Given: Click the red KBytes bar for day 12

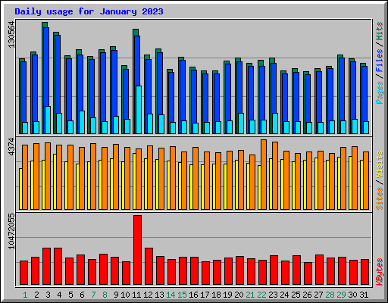Looking at the screenshot, I should 149,266.
